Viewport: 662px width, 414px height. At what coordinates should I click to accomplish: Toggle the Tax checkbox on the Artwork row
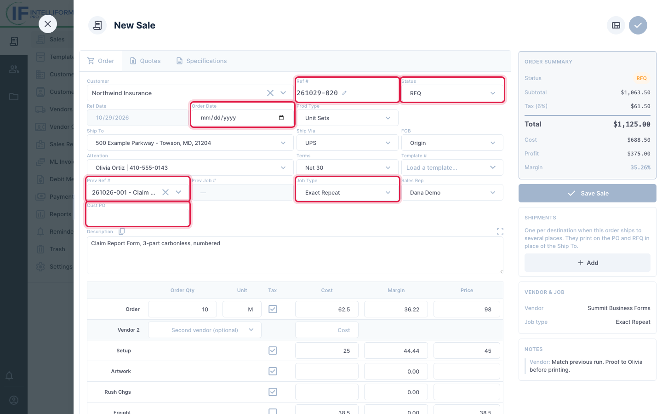(273, 371)
